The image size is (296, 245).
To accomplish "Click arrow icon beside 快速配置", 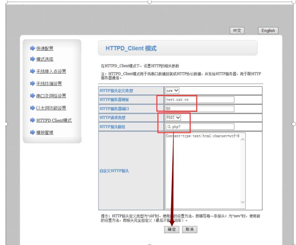I will [32, 49].
